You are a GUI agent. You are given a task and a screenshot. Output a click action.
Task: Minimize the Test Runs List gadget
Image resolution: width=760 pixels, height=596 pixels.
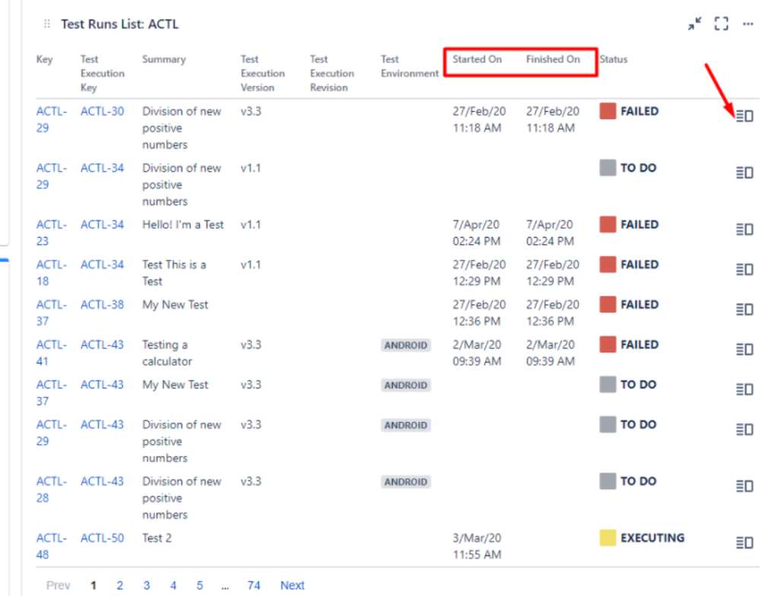[695, 24]
